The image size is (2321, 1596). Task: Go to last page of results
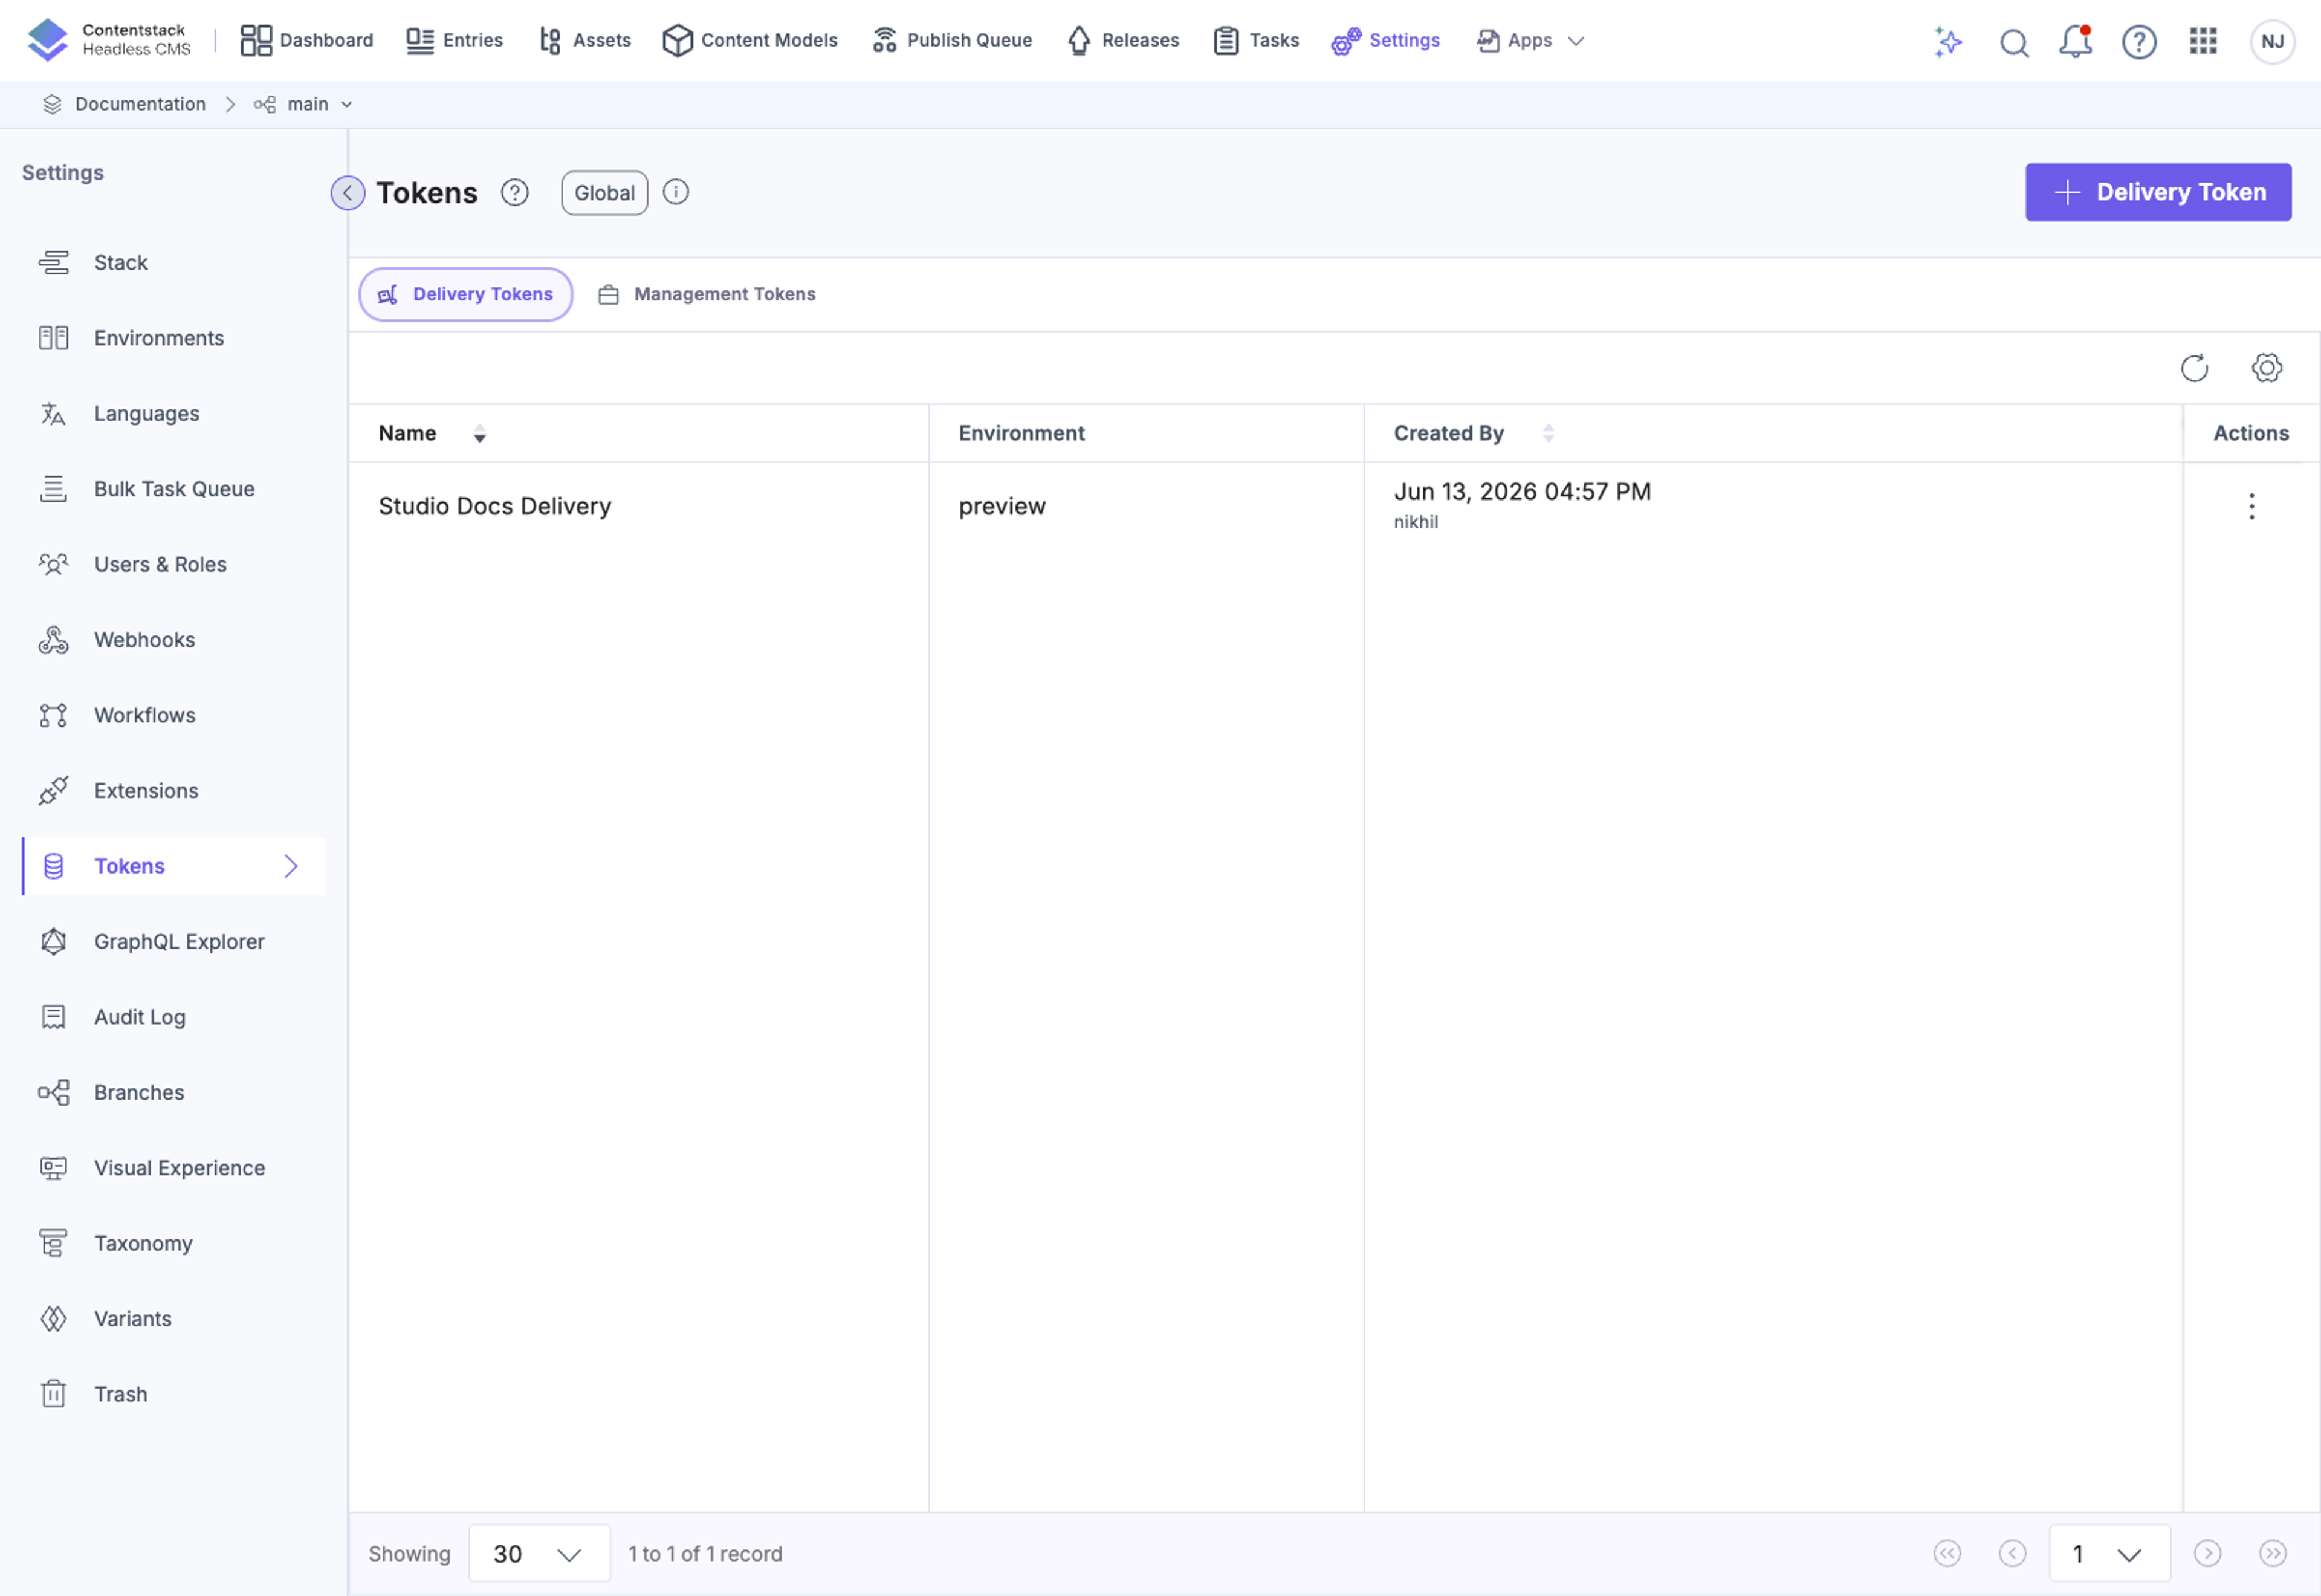coord(2273,1554)
